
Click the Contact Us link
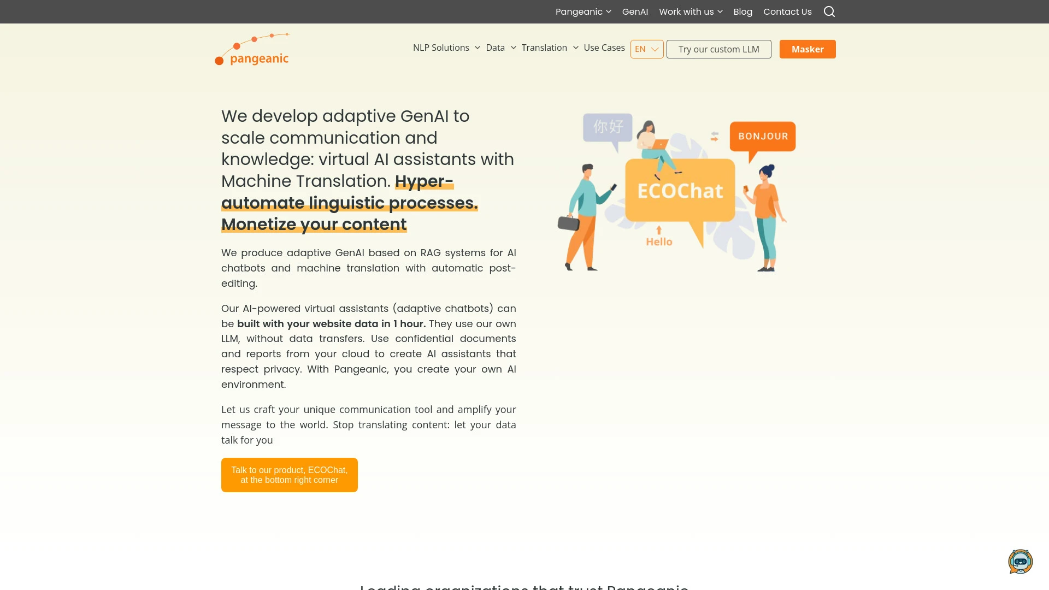787,11
